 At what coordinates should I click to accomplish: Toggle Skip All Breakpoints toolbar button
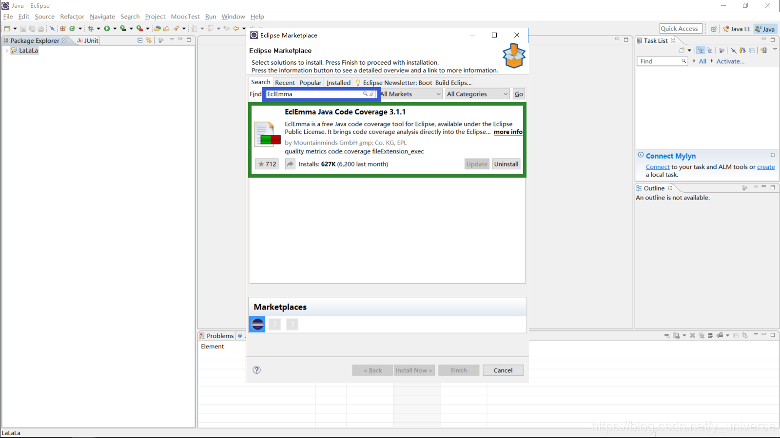(x=52, y=29)
